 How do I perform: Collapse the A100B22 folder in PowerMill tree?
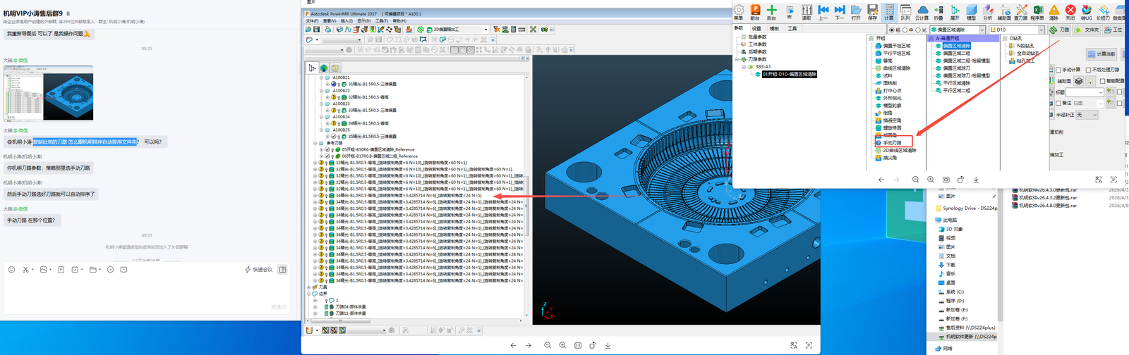coord(321,91)
